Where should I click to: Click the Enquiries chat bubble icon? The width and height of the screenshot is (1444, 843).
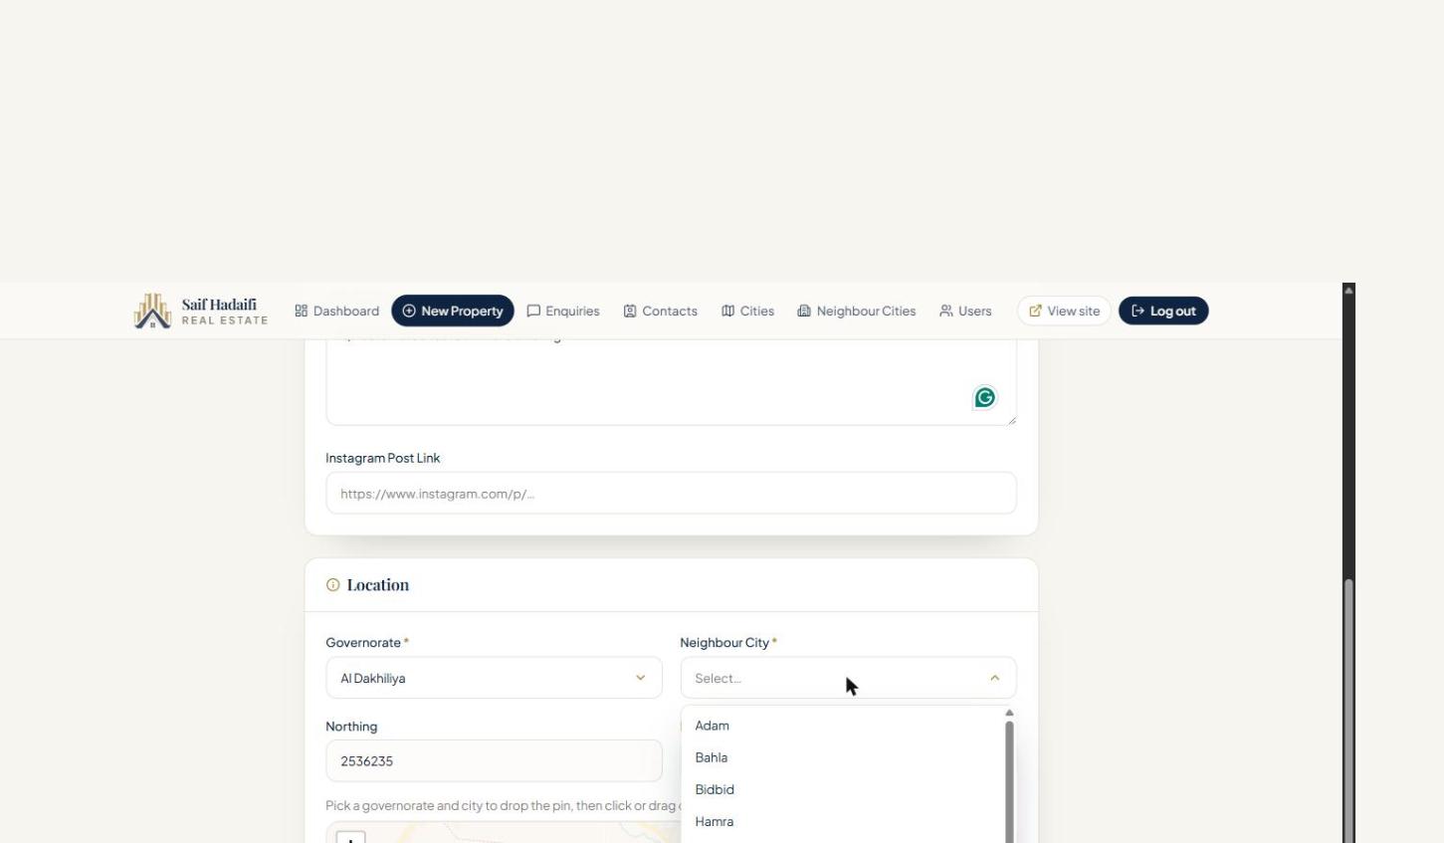coord(533,311)
